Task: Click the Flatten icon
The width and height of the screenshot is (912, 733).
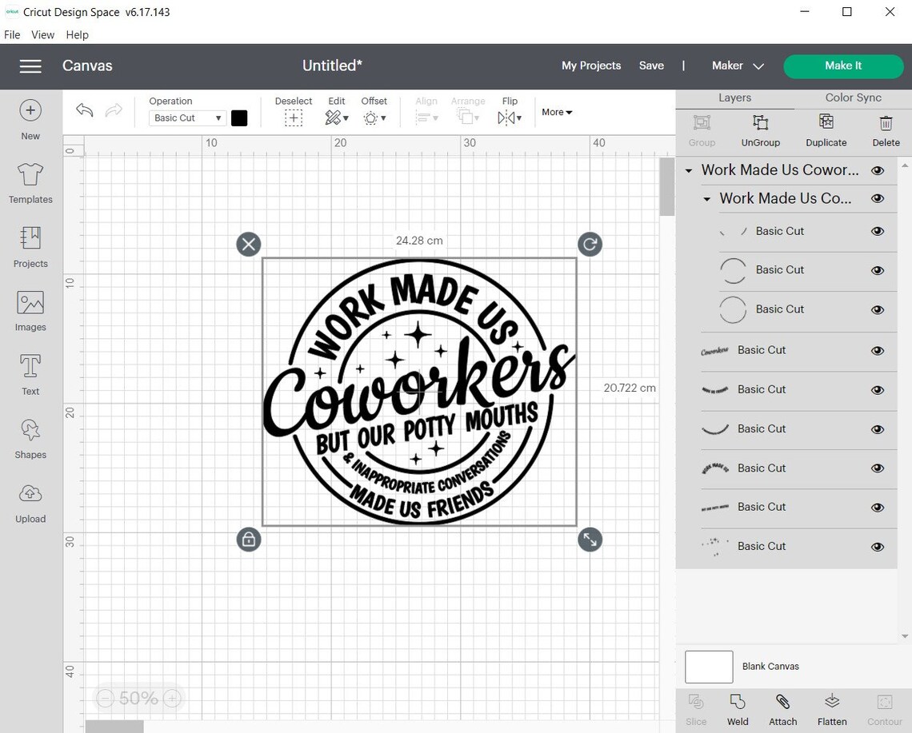Action: 831,707
